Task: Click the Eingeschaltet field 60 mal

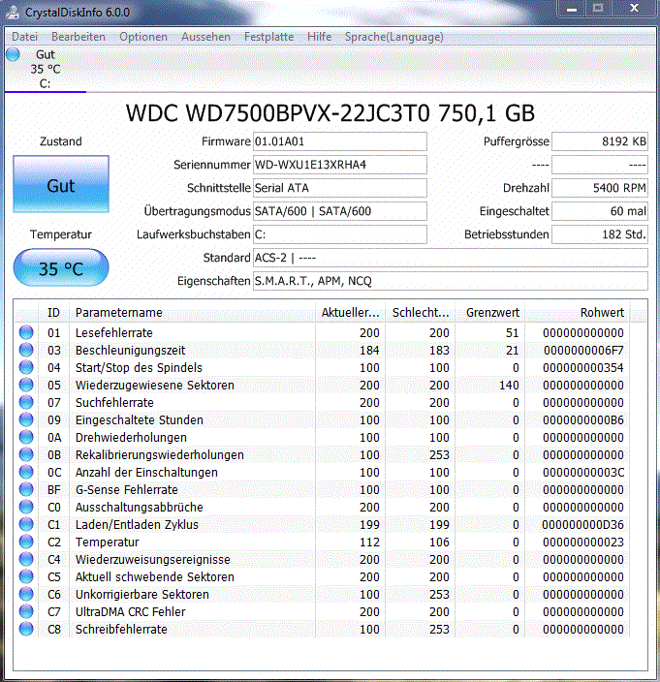Action: (x=600, y=211)
